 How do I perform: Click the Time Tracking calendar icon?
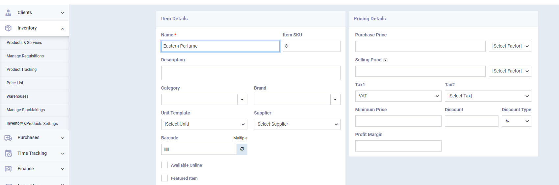point(8,153)
